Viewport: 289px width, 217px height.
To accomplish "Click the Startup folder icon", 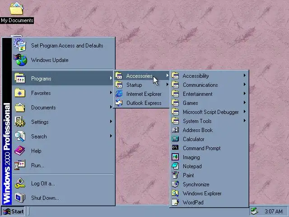I will click(x=119, y=85).
